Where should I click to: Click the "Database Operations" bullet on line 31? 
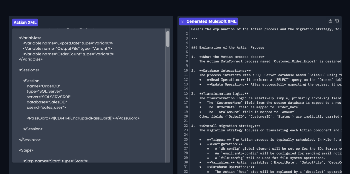227,167
